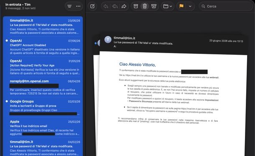Open the three-dots more options menu
The height and width of the screenshot is (156, 255).
click(x=78, y=6)
